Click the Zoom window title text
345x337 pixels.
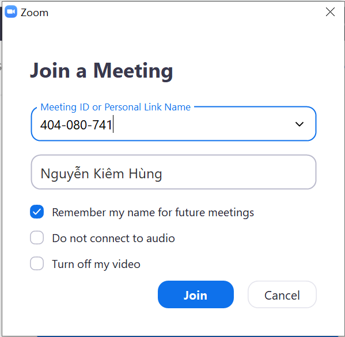tap(35, 13)
